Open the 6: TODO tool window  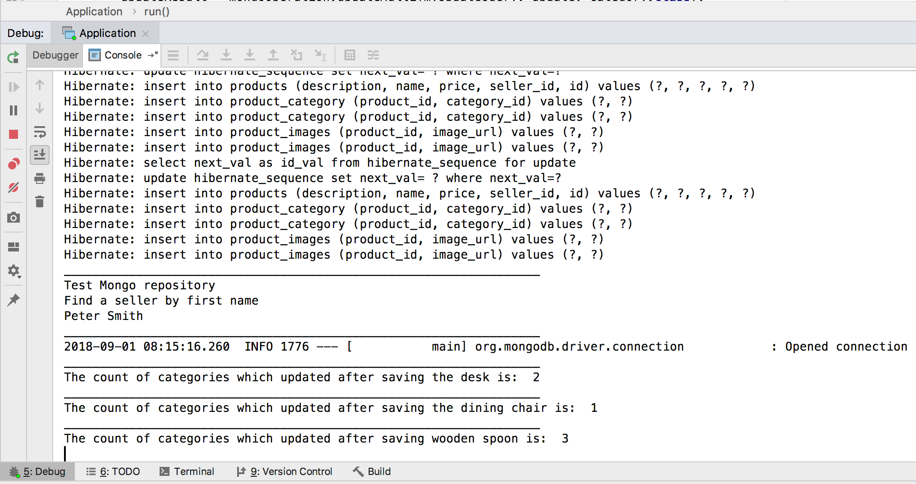pos(113,472)
